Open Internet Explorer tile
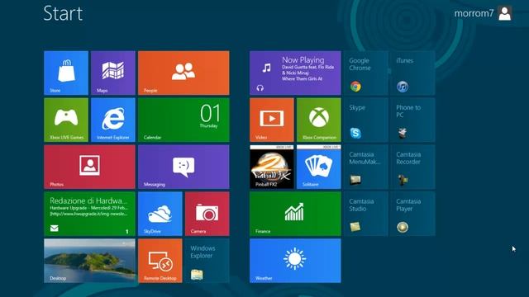 pyautogui.click(x=113, y=120)
